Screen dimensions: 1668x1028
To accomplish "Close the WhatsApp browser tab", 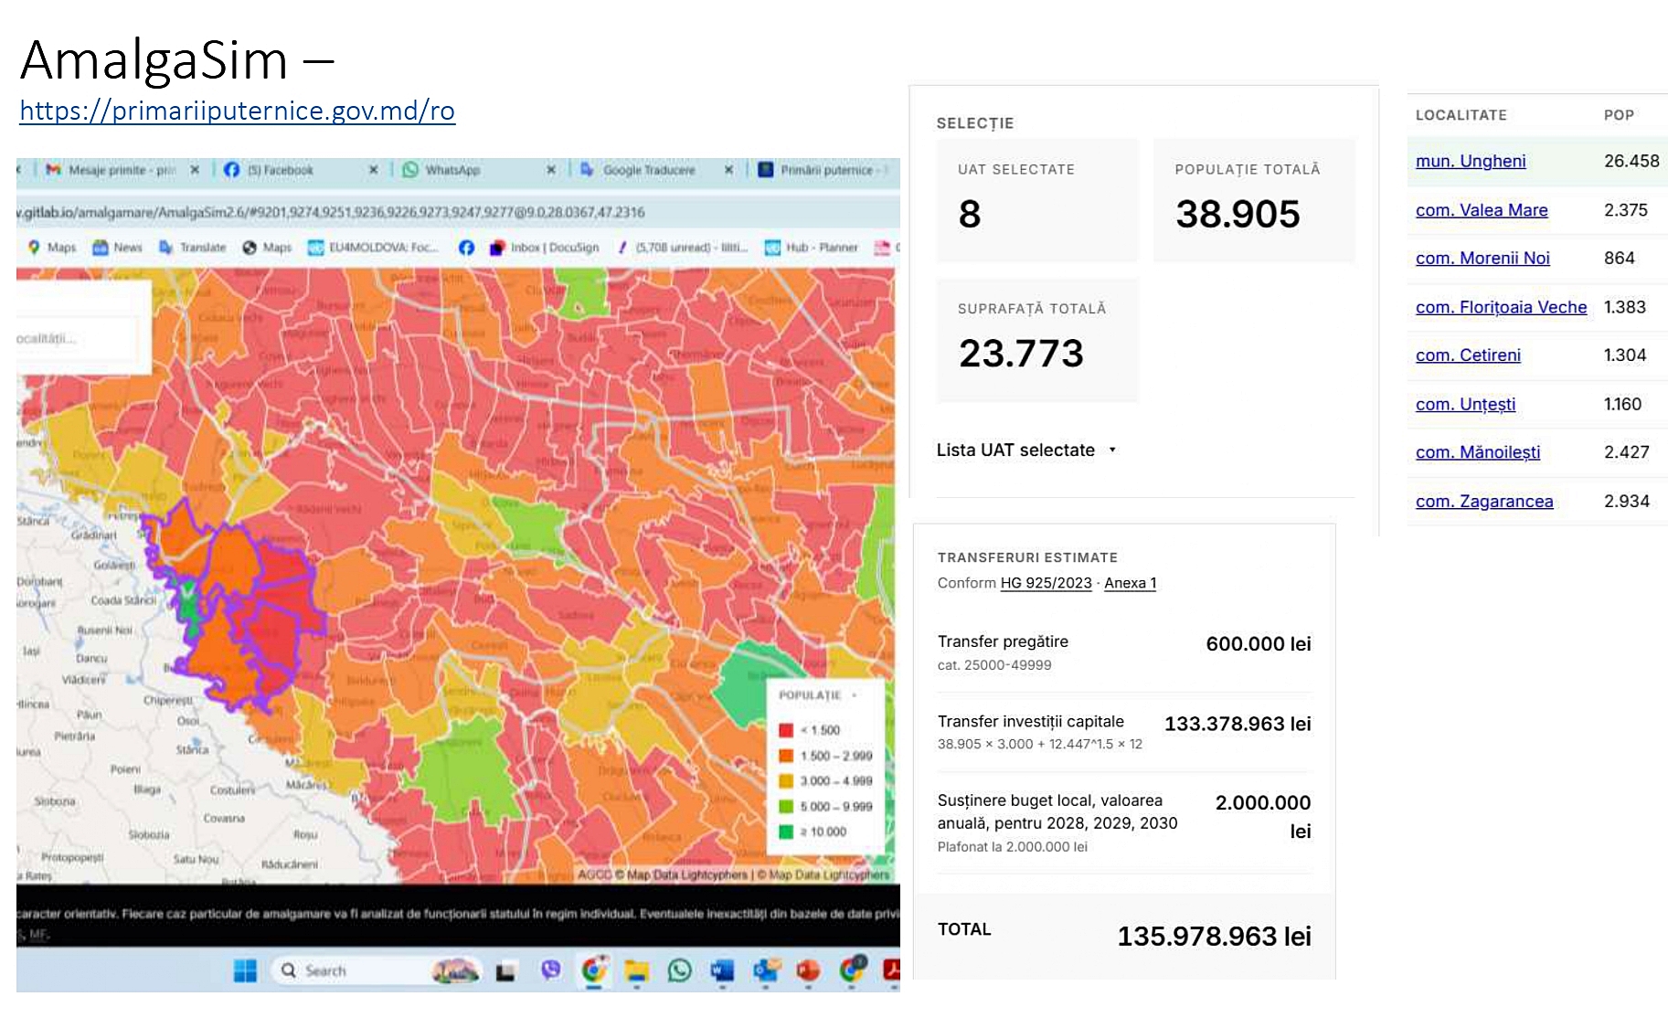I will tap(551, 170).
